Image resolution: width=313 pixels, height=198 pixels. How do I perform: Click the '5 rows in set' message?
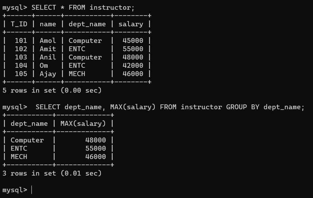[x=52, y=91]
